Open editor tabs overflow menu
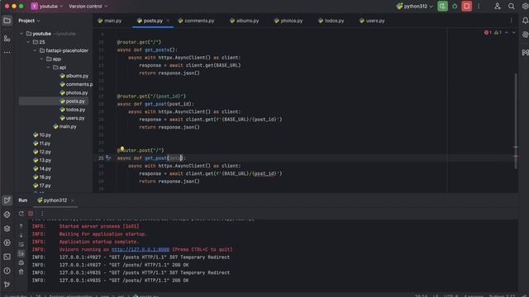 coord(511,21)
